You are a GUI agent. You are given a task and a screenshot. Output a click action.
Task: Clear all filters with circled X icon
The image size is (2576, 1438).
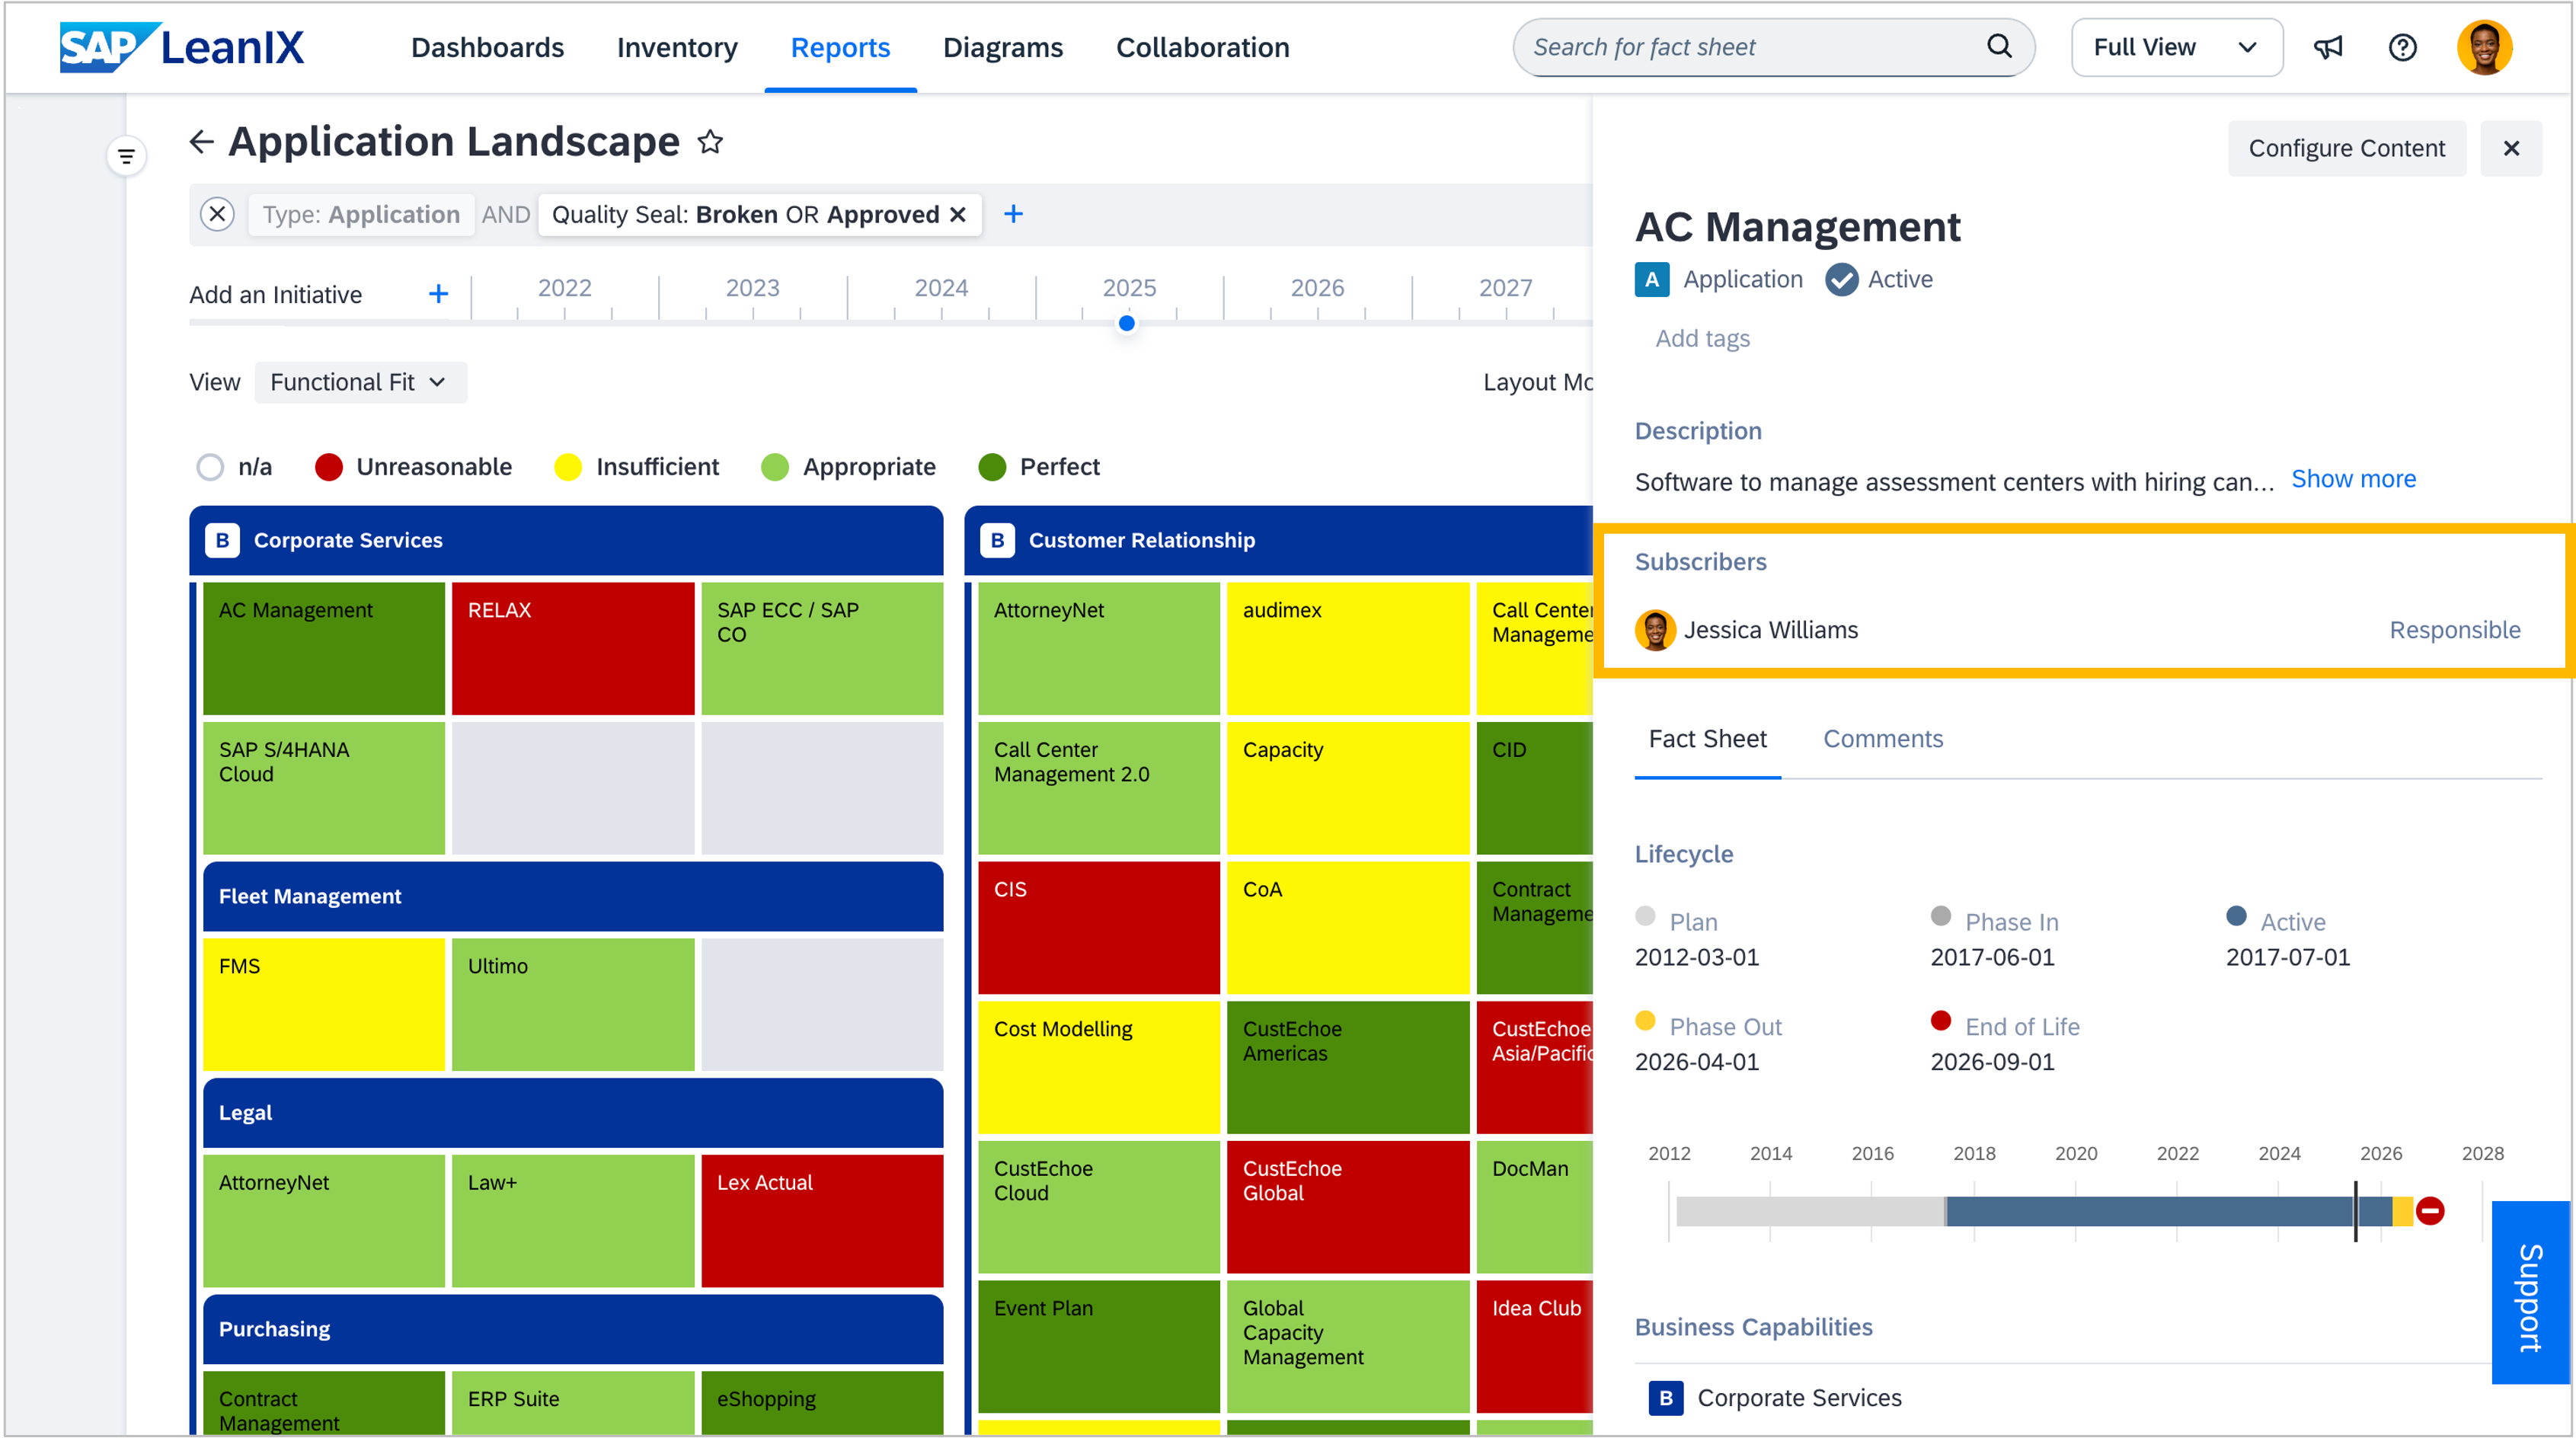[217, 214]
